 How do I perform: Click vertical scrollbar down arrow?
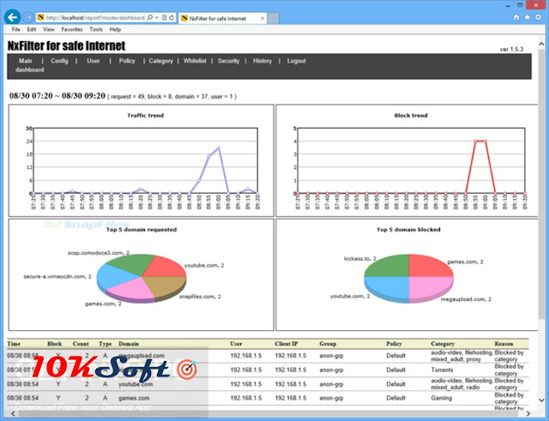[x=541, y=400]
